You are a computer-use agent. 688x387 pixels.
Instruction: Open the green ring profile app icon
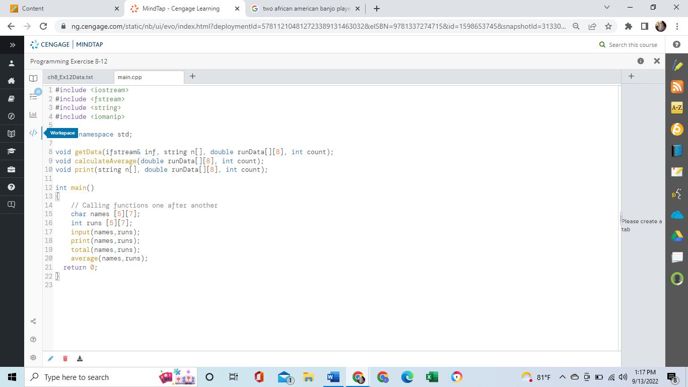coord(677,279)
